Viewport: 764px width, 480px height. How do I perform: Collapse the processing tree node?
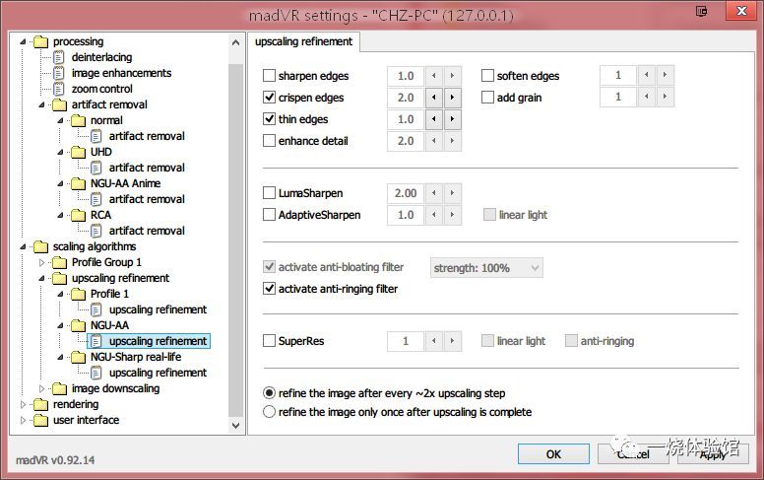[23, 42]
